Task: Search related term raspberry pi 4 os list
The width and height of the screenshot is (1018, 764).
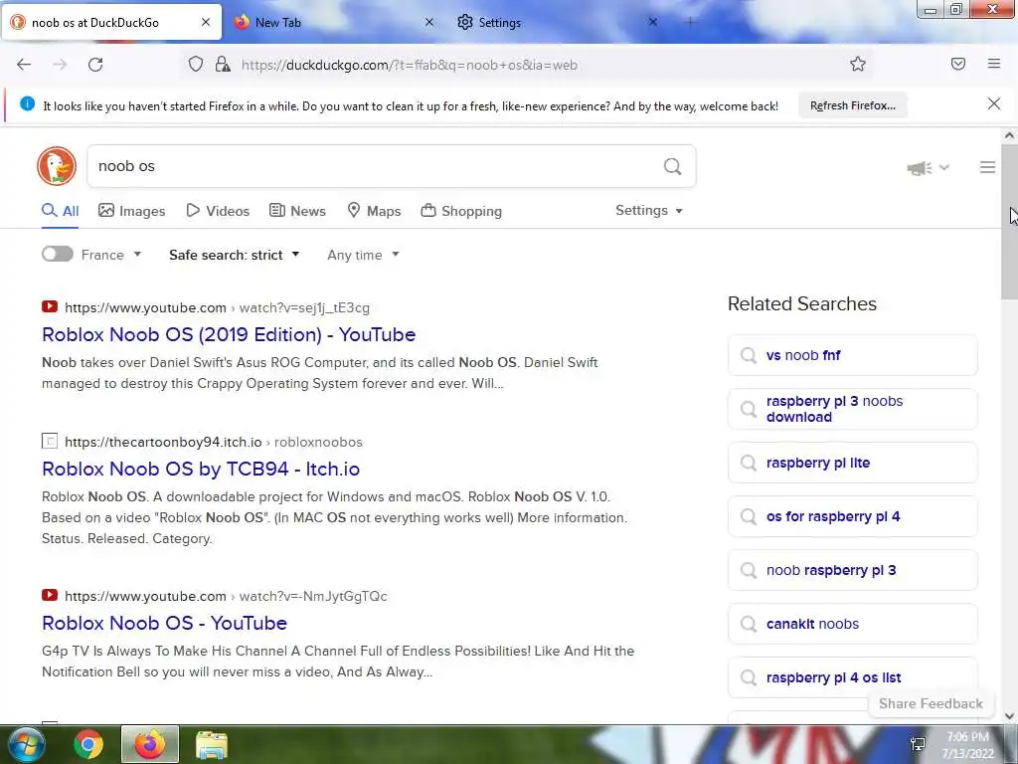Action: 852,677
